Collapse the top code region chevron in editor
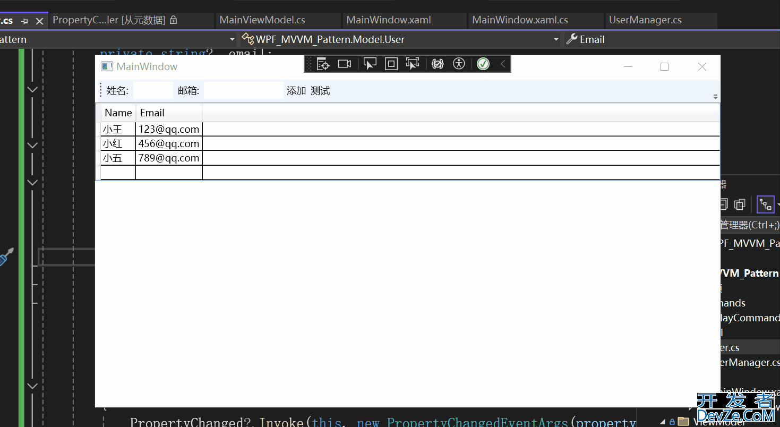 point(32,89)
